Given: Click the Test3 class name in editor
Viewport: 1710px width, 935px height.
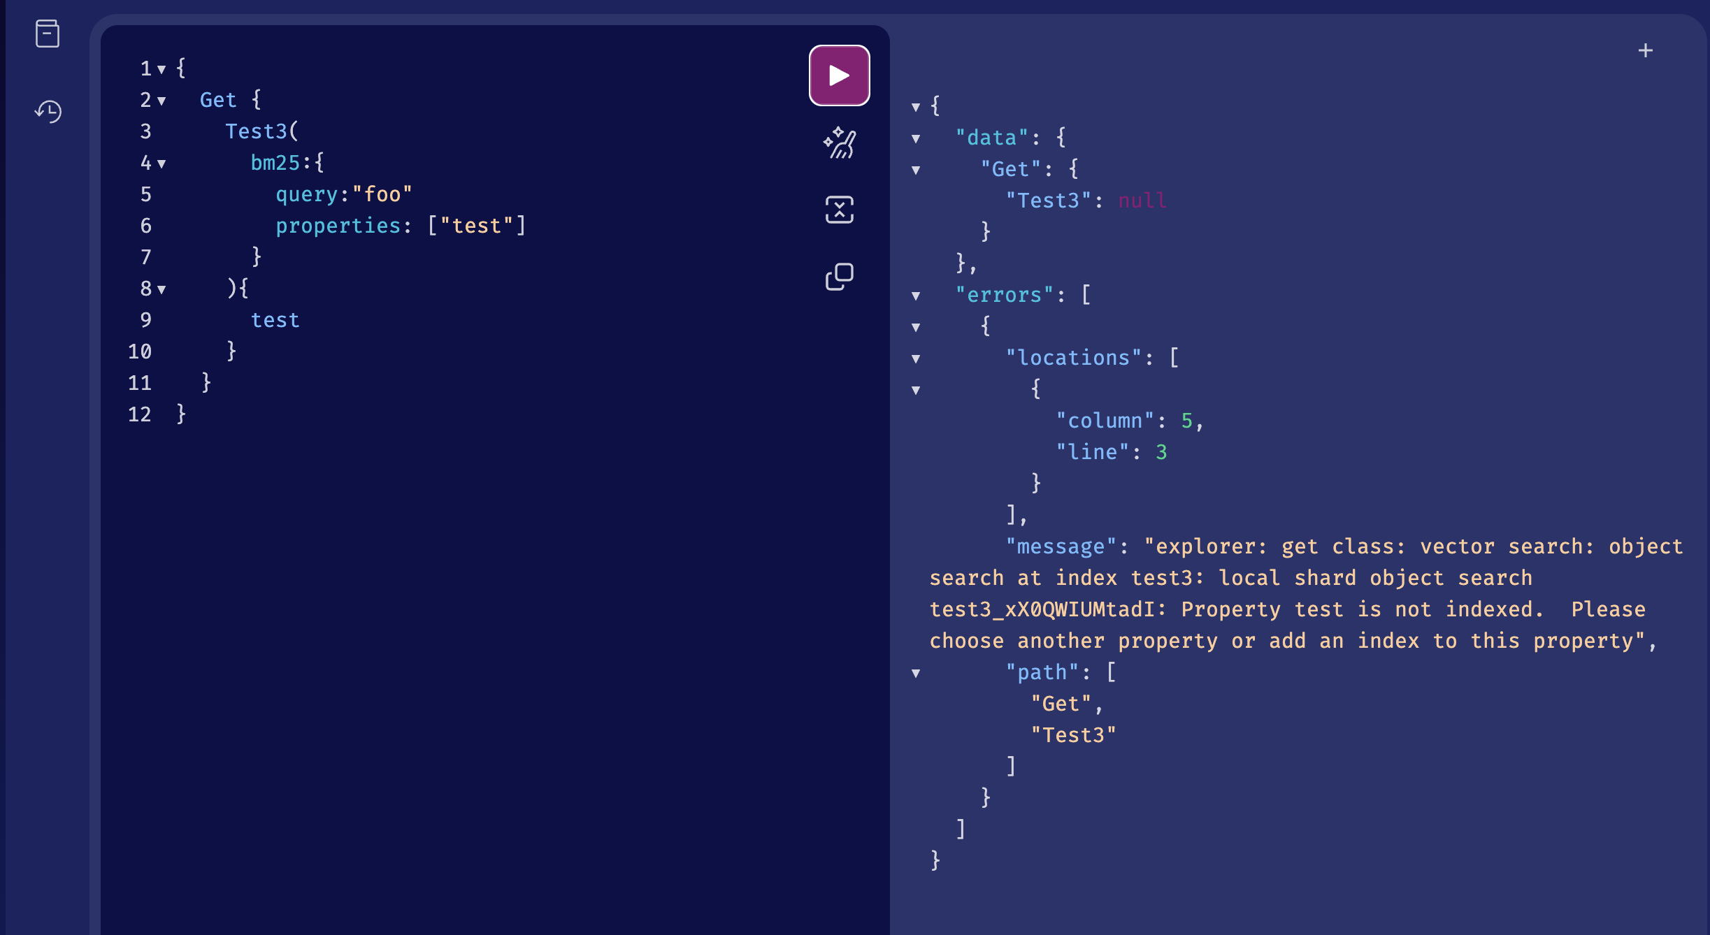Looking at the screenshot, I should 256,131.
